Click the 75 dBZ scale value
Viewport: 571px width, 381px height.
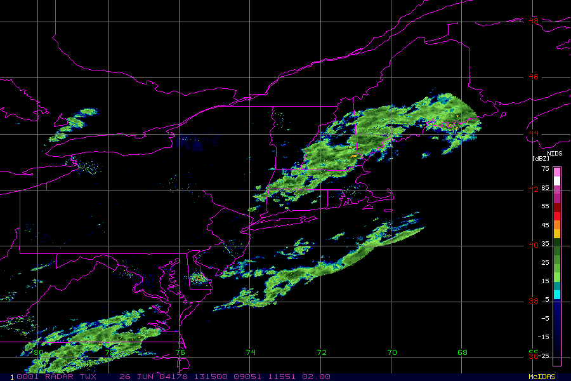(545, 169)
